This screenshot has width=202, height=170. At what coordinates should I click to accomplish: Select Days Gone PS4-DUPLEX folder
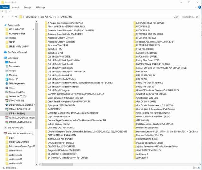tap(59, 116)
